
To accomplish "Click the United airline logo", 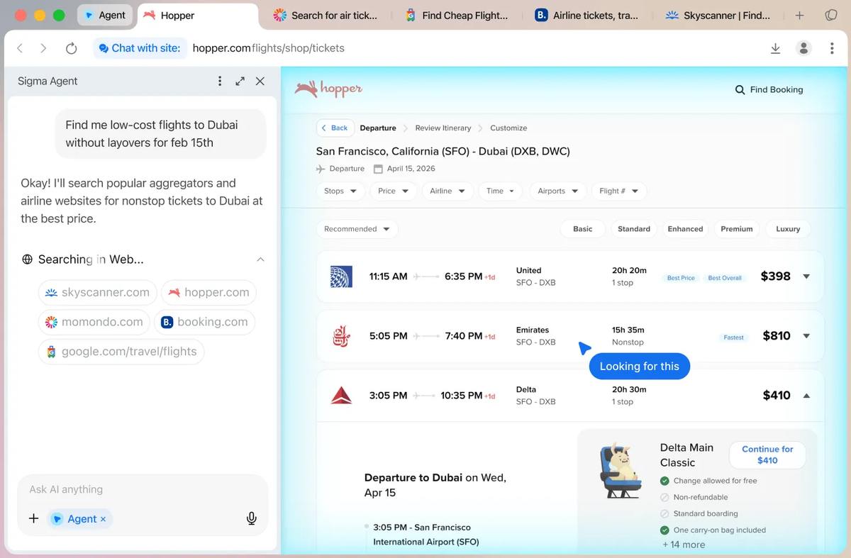I will pyautogui.click(x=341, y=277).
